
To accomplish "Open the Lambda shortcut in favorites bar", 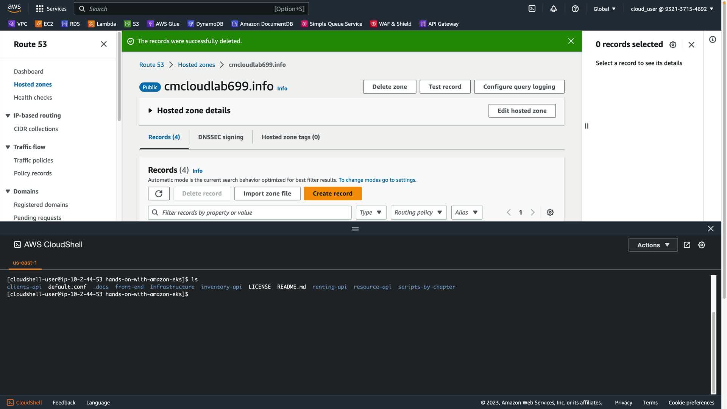I will [102, 24].
